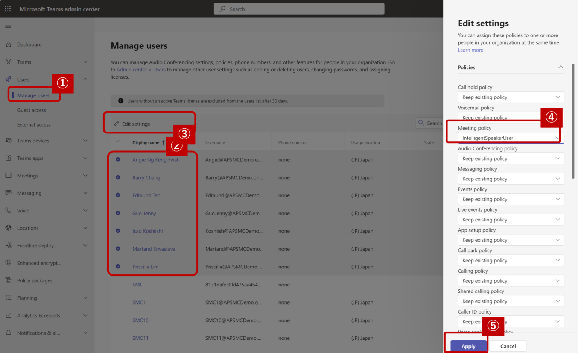
Task: Click the Locations globe icon
Action: coord(9,228)
